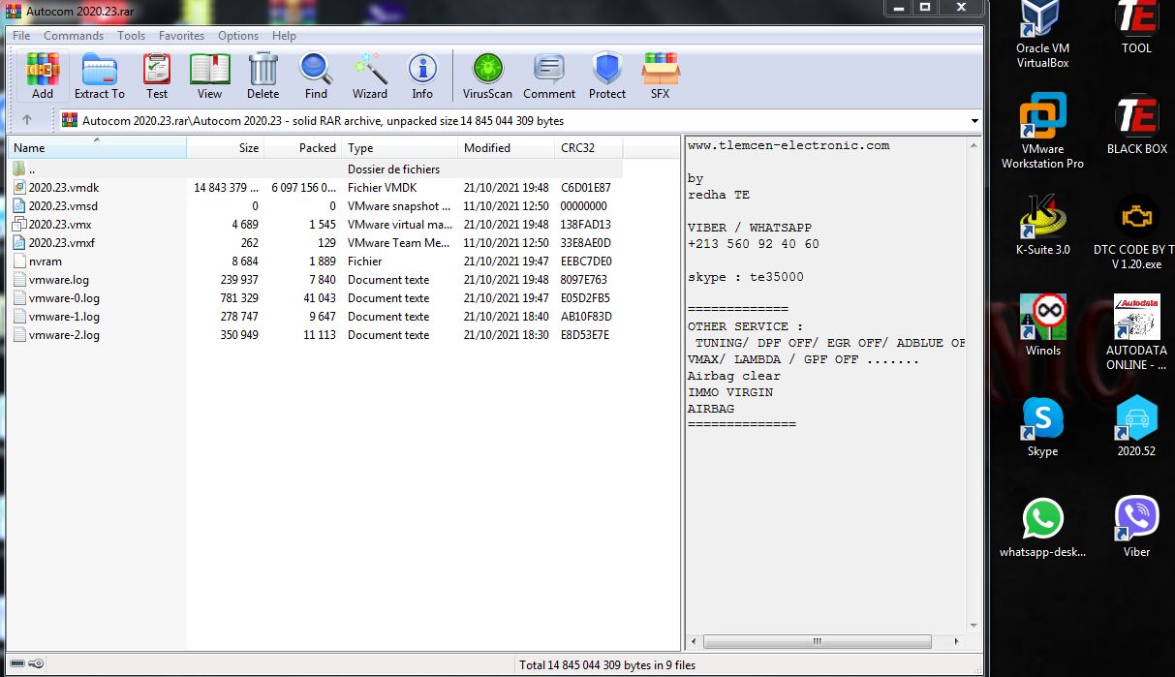1175x677 pixels.
Task: Open the Help menu
Action: click(x=284, y=36)
